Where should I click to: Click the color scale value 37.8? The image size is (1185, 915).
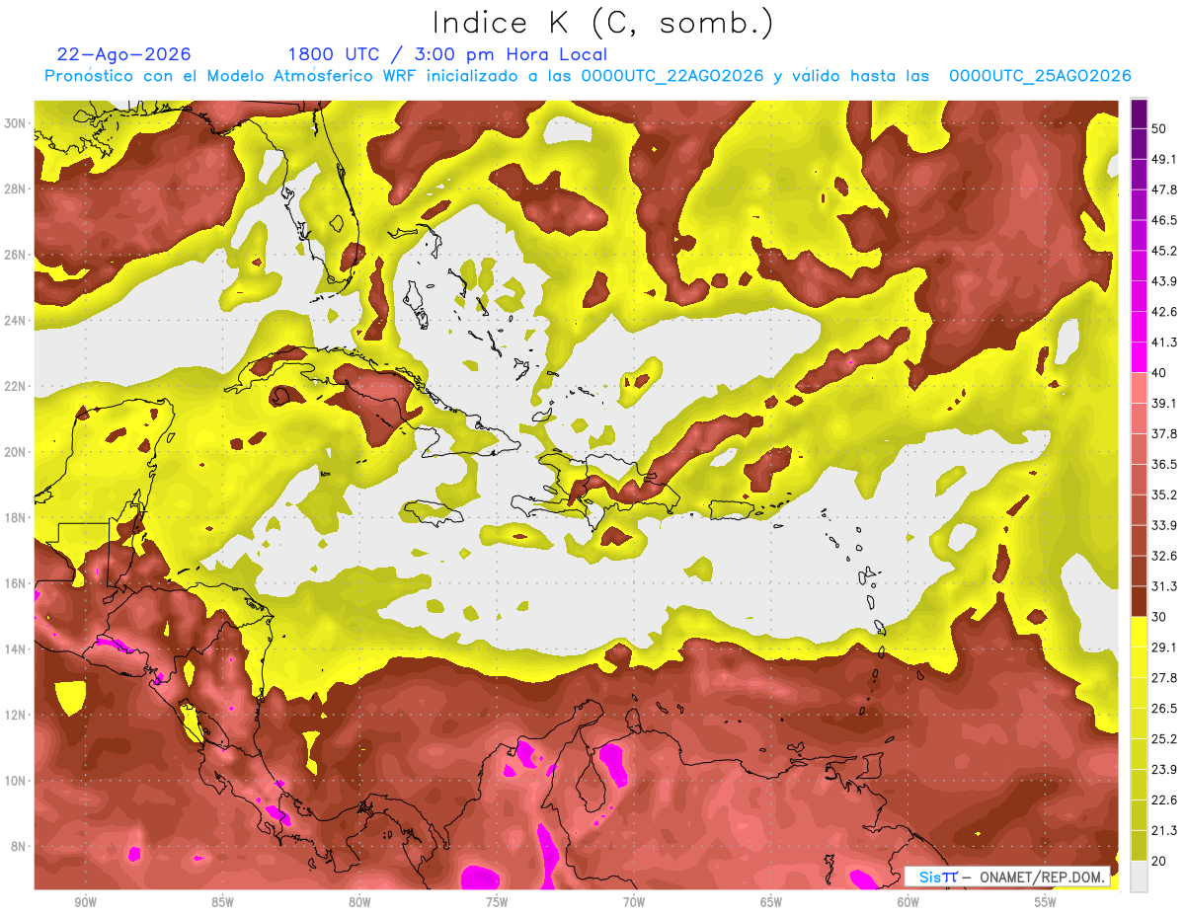1164,433
